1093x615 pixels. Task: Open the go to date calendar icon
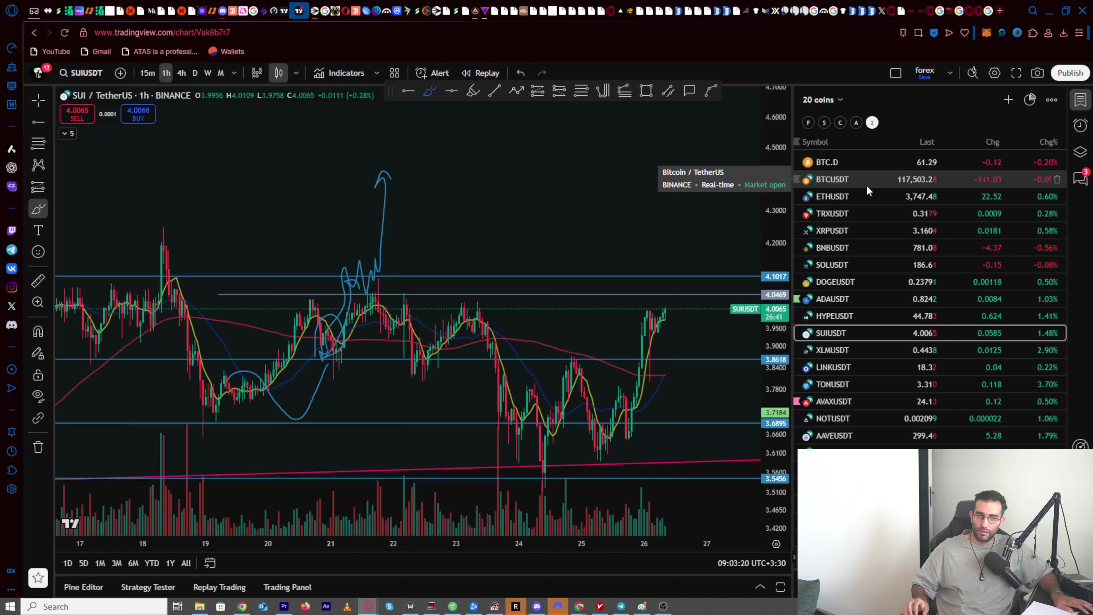pos(210,563)
